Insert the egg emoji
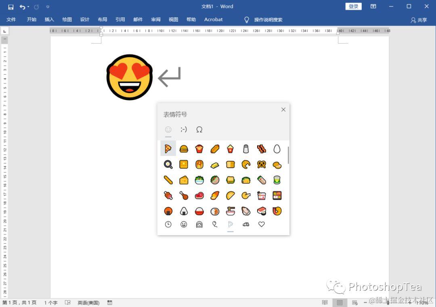436x307 pixels. (277, 149)
